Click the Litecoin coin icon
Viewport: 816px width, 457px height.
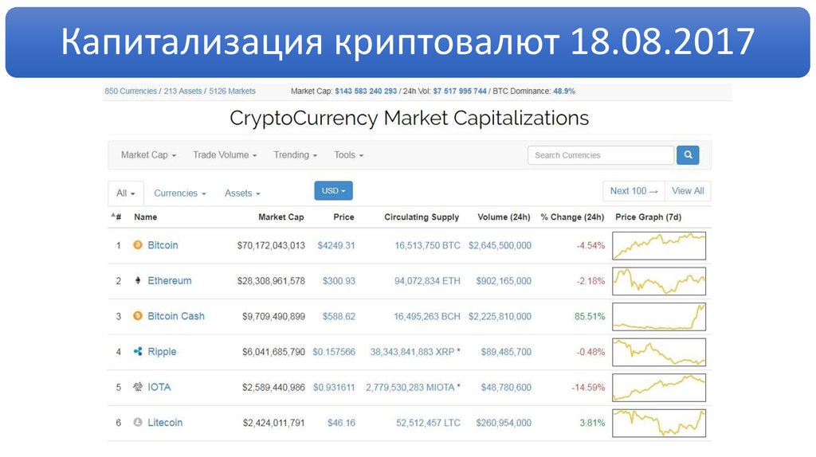[x=137, y=423]
